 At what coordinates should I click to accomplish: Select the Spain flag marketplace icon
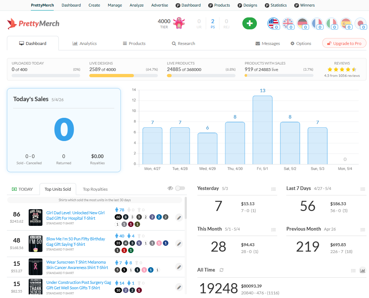(346, 24)
